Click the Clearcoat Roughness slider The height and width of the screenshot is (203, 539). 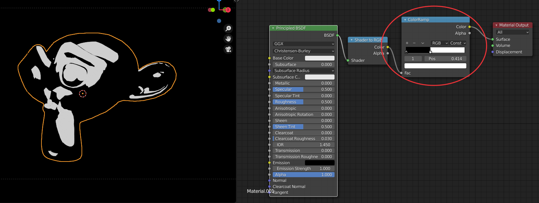(x=304, y=139)
